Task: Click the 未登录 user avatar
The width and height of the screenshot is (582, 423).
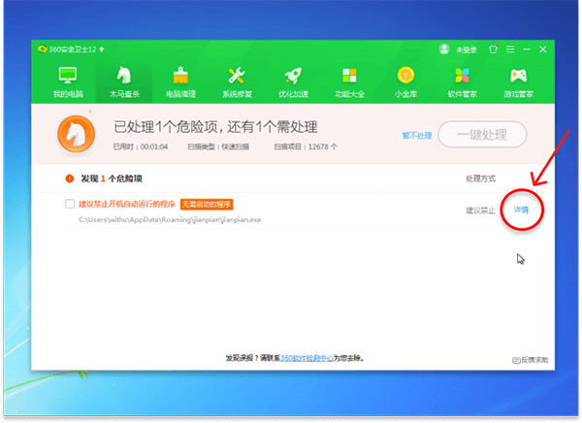Action: (x=444, y=49)
